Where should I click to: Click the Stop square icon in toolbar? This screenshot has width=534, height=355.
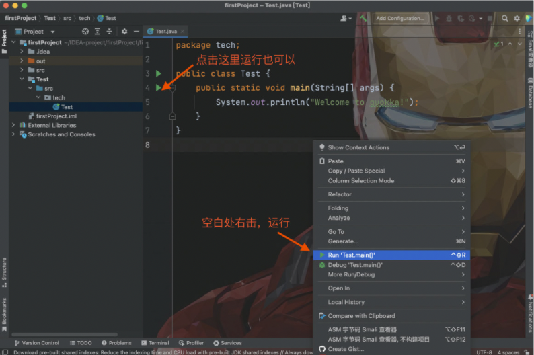(490, 18)
